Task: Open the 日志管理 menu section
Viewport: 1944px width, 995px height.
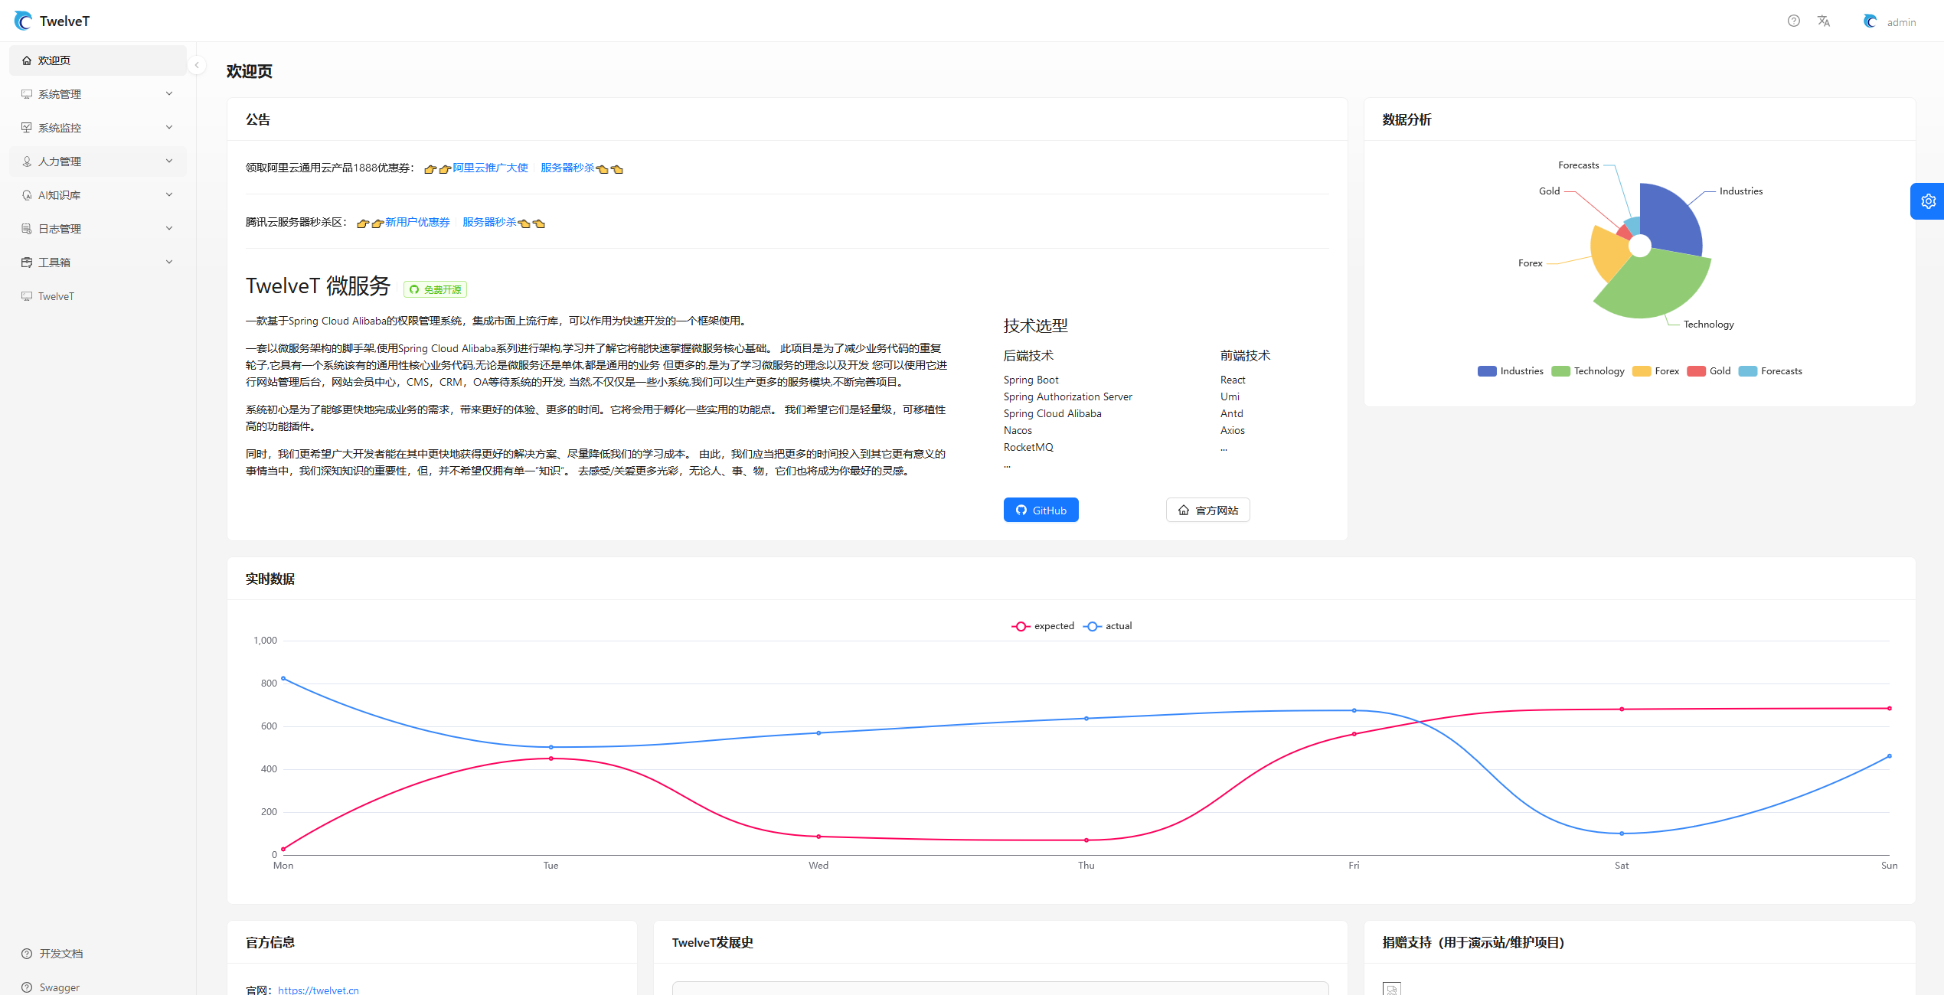Action: coord(95,228)
